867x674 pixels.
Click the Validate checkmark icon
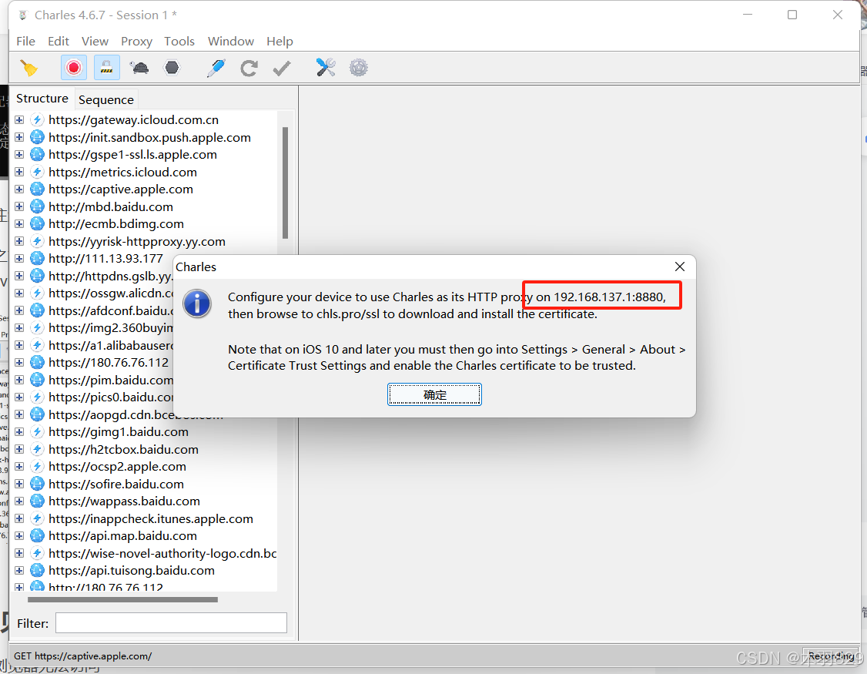click(x=282, y=68)
